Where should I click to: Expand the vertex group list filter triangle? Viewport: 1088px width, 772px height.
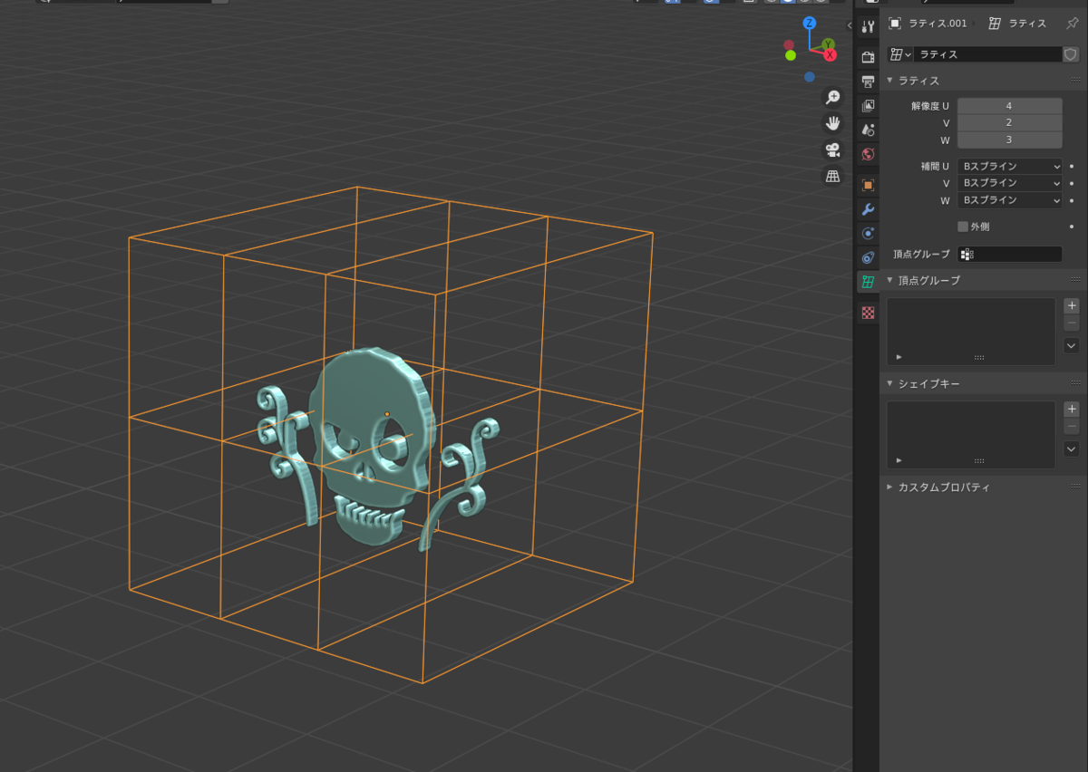pyautogui.click(x=899, y=357)
